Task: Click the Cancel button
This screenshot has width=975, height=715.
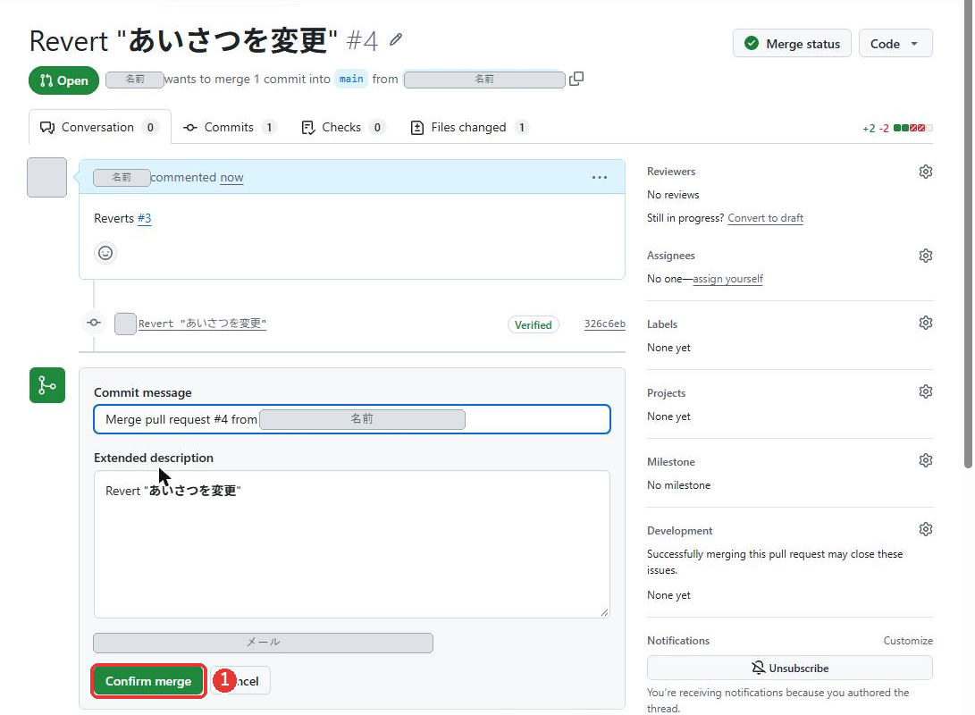Action: click(240, 681)
